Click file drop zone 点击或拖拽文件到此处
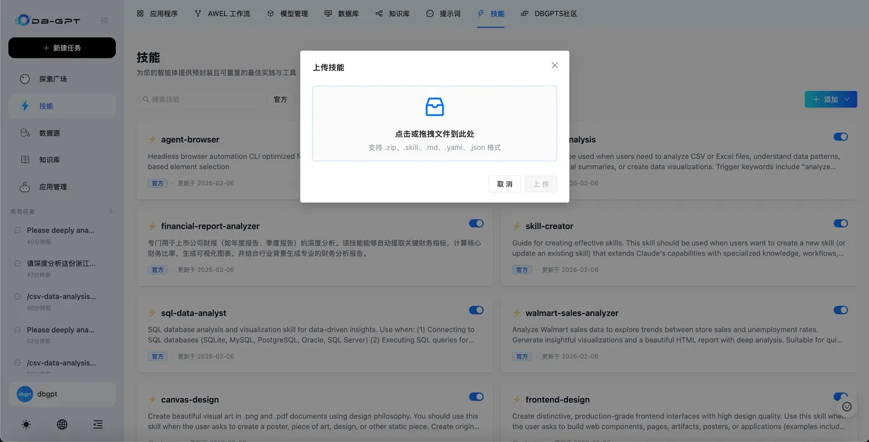The image size is (869, 442). click(434, 124)
